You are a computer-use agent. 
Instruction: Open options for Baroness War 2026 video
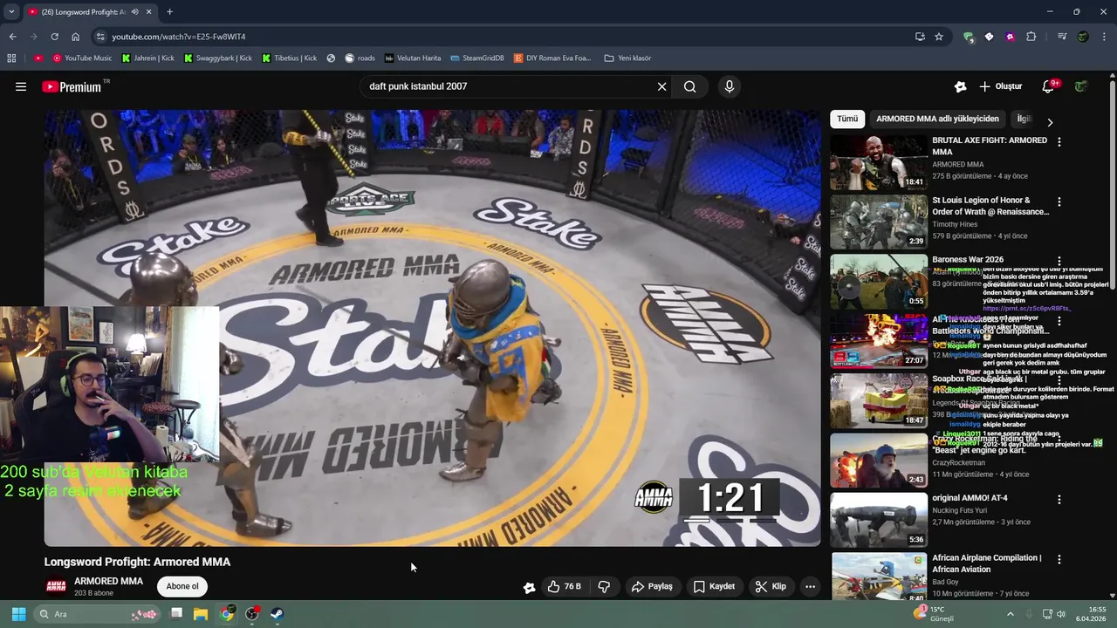1059,261
